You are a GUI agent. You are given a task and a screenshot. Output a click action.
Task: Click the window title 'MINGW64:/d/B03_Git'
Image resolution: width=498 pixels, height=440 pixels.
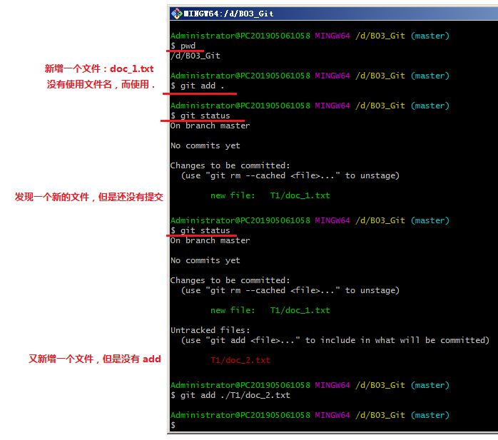(x=228, y=14)
